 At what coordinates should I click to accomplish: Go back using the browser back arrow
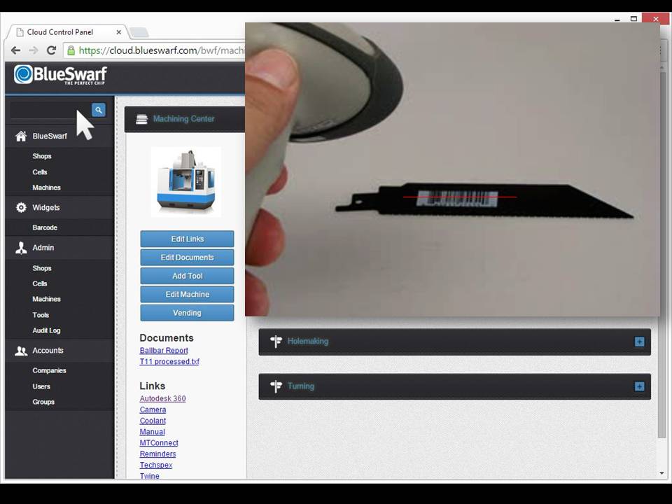16,50
